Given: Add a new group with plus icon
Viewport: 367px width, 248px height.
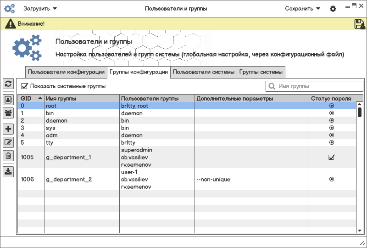Looking at the screenshot, I should [8, 129].
